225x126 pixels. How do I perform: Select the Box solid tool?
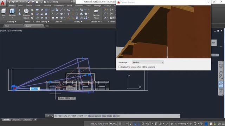(x=4, y=13)
